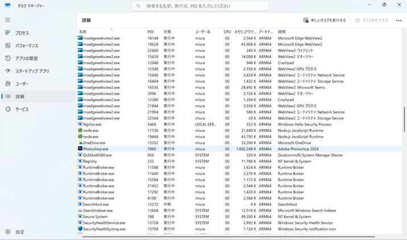Open the プロセス page in sidebar
This screenshot has width=407, height=240.
pos(23,33)
